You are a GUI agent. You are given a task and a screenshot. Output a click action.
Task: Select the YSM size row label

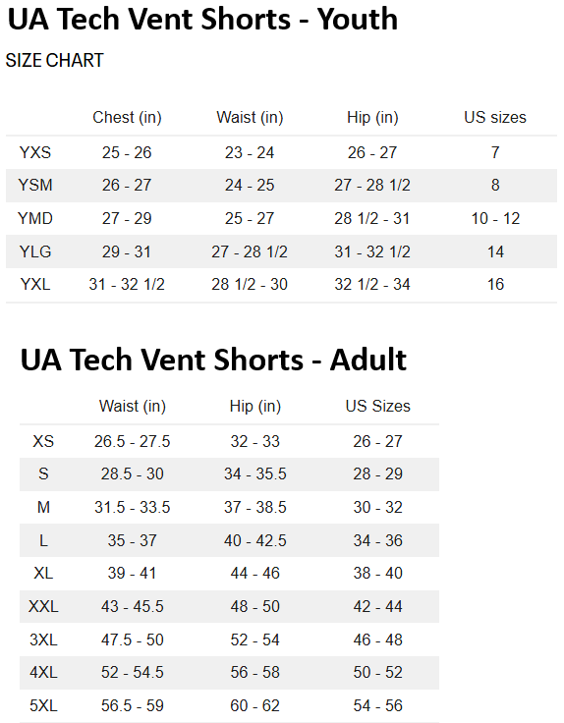coord(35,186)
